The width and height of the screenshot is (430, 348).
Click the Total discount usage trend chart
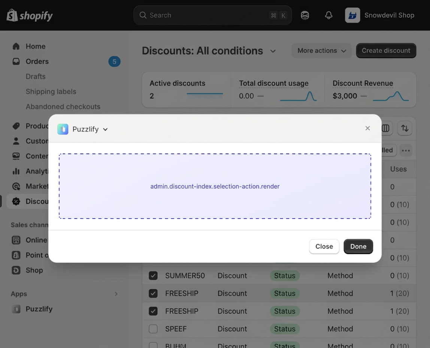tap(298, 96)
